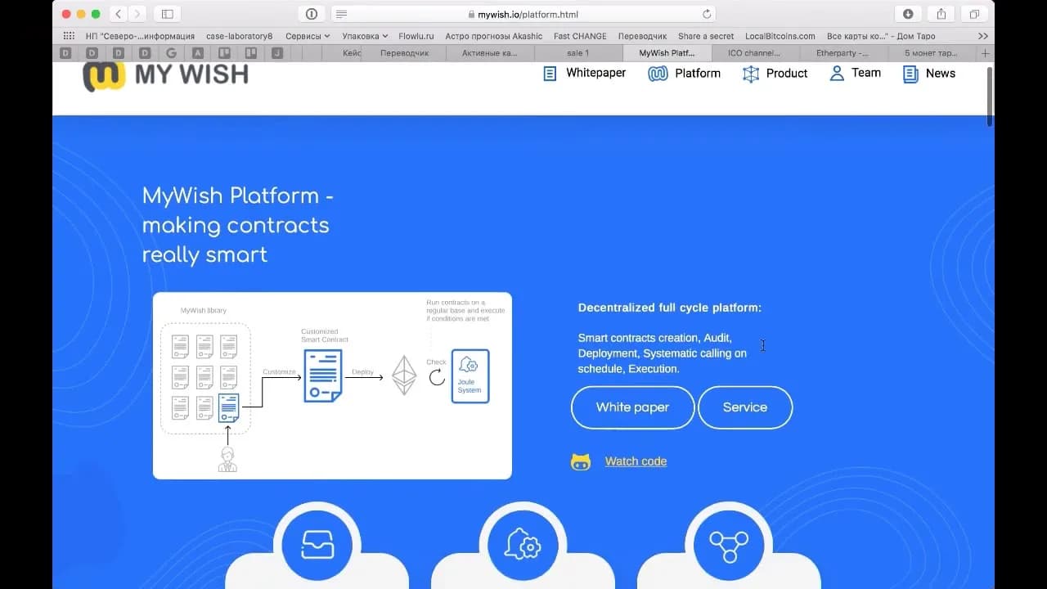1047x589 pixels.
Task: Open the Product navigation link
Action: pos(787,74)
